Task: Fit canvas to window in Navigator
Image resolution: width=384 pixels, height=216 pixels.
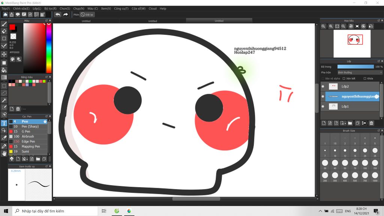Action: point(337,26)
